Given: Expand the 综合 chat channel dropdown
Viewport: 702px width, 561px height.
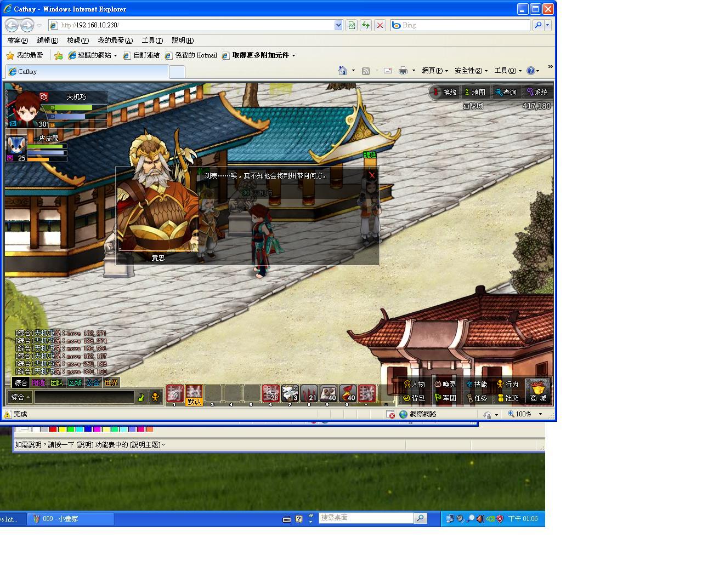Looking at the screenshot, I should 21,397.
